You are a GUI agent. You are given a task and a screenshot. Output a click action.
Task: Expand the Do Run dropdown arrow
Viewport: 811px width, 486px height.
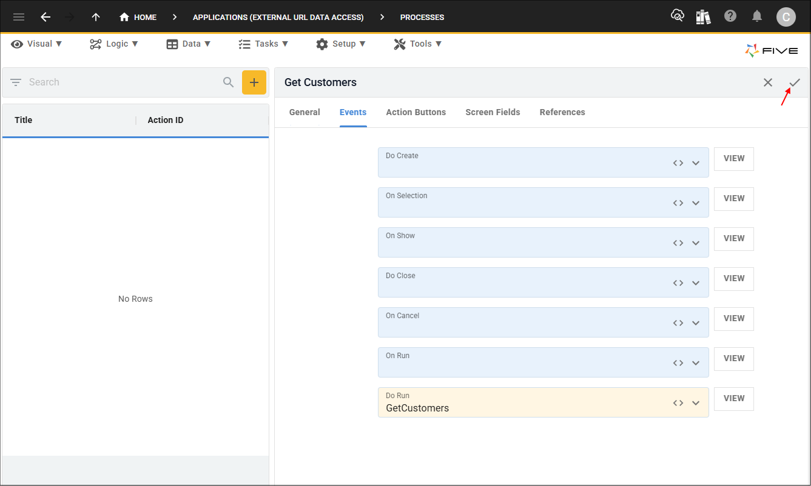tap(696, 403)
